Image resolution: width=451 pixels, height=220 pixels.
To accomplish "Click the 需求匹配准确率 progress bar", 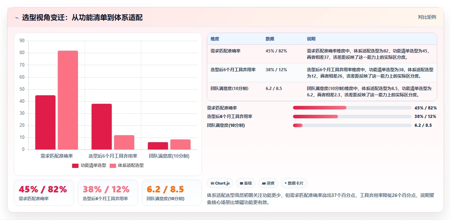I will 352,108.
